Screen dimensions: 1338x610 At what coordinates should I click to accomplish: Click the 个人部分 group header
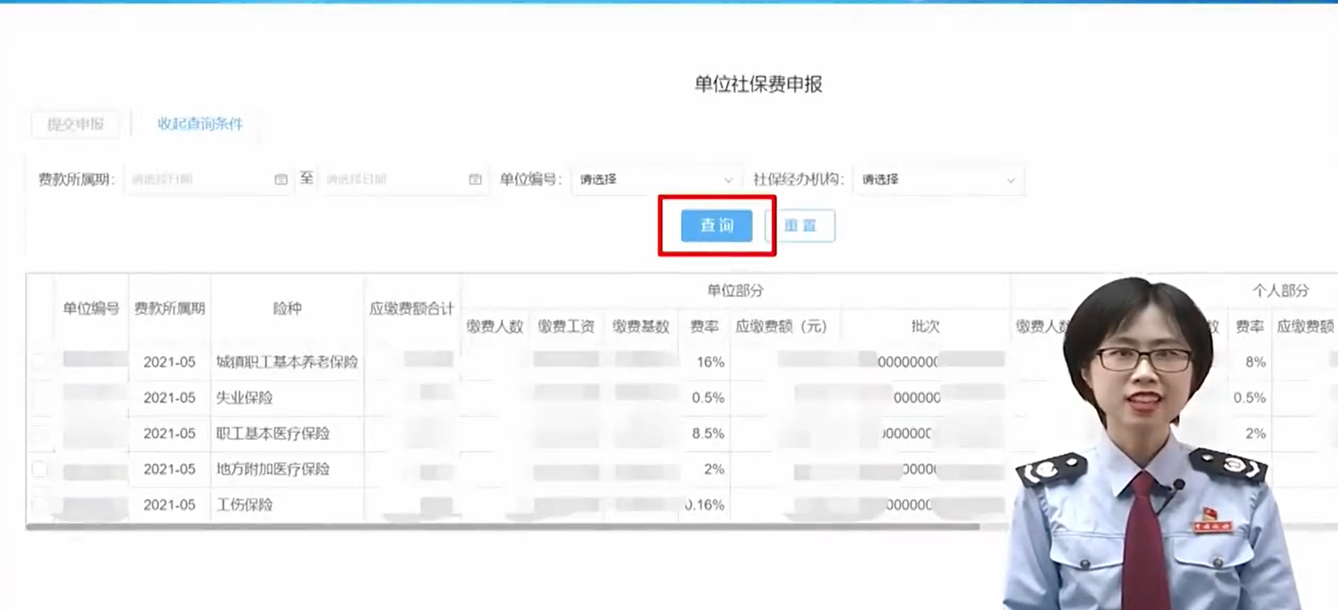click(x=1281, y=290)
